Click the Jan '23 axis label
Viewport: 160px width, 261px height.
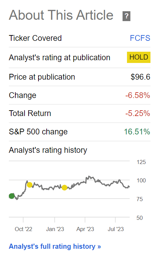coord(55,229)
